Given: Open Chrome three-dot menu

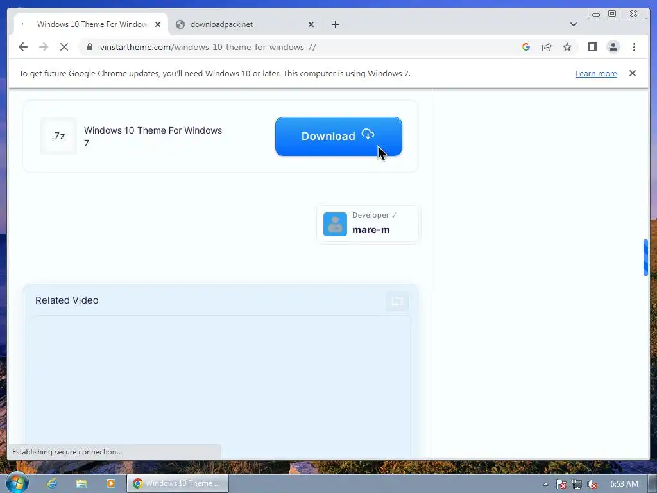Looking at the screenshot, I should 634,47.
